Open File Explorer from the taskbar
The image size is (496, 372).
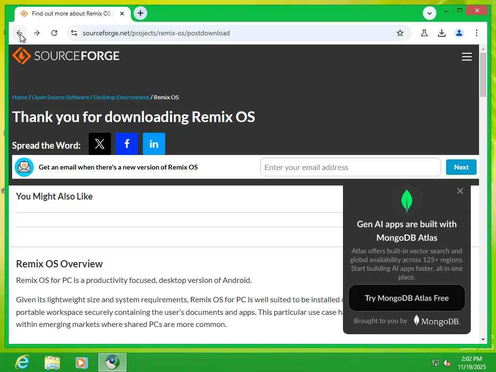point(52,362)
